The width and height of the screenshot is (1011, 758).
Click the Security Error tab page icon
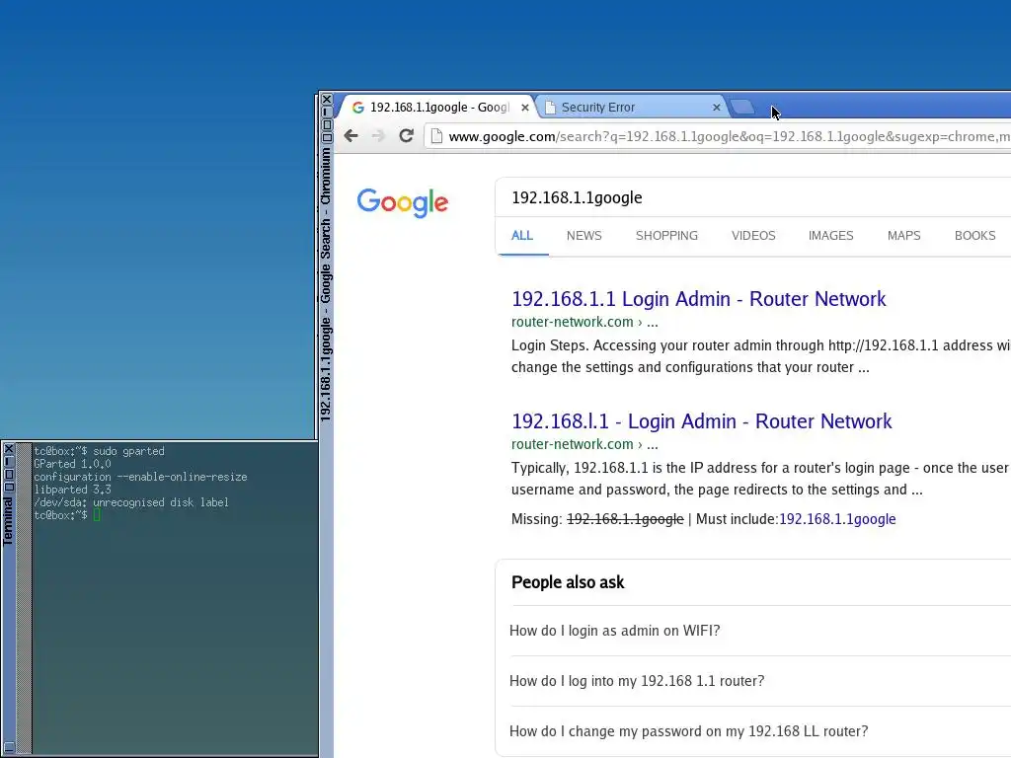pos(550,108)
